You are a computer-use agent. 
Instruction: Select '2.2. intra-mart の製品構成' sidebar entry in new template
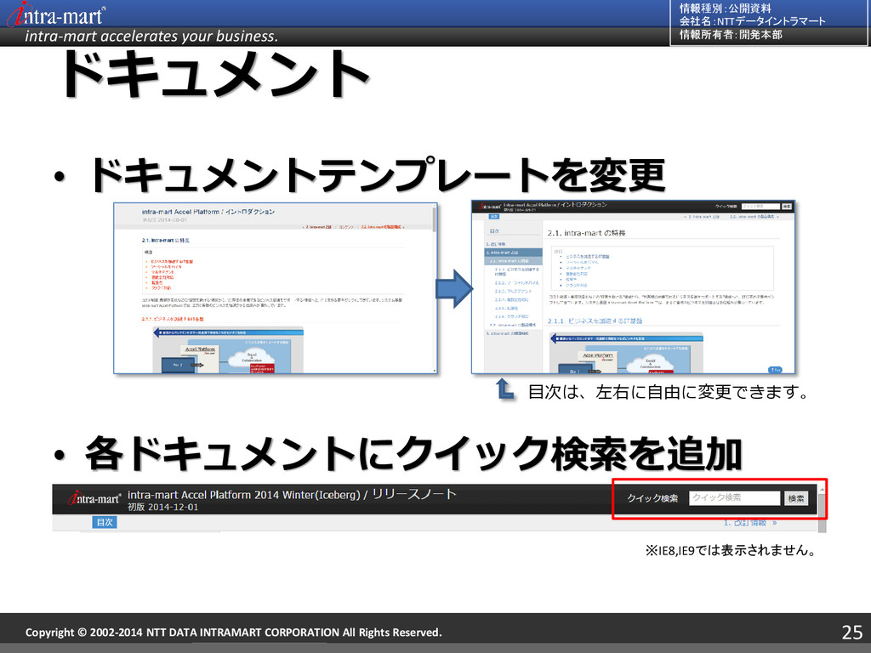click(513, 325)
